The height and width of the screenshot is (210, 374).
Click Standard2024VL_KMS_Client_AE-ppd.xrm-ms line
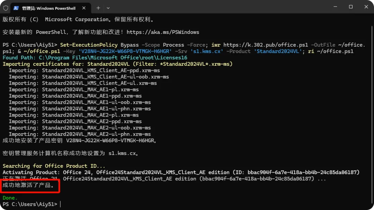[84, 71]
